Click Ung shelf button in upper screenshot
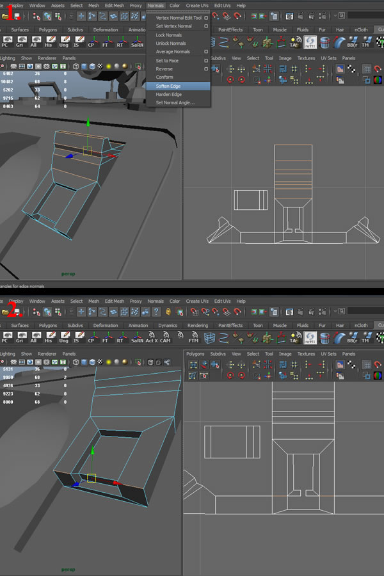Viewport: 384px width, 576px height. click(64, 42)
